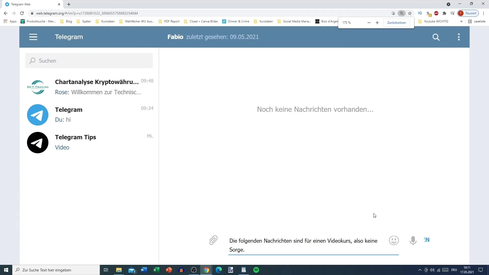This screenshot has height=275, width=489.
Task: Click the DCT-Trading avatar
Action: (38, 87)
